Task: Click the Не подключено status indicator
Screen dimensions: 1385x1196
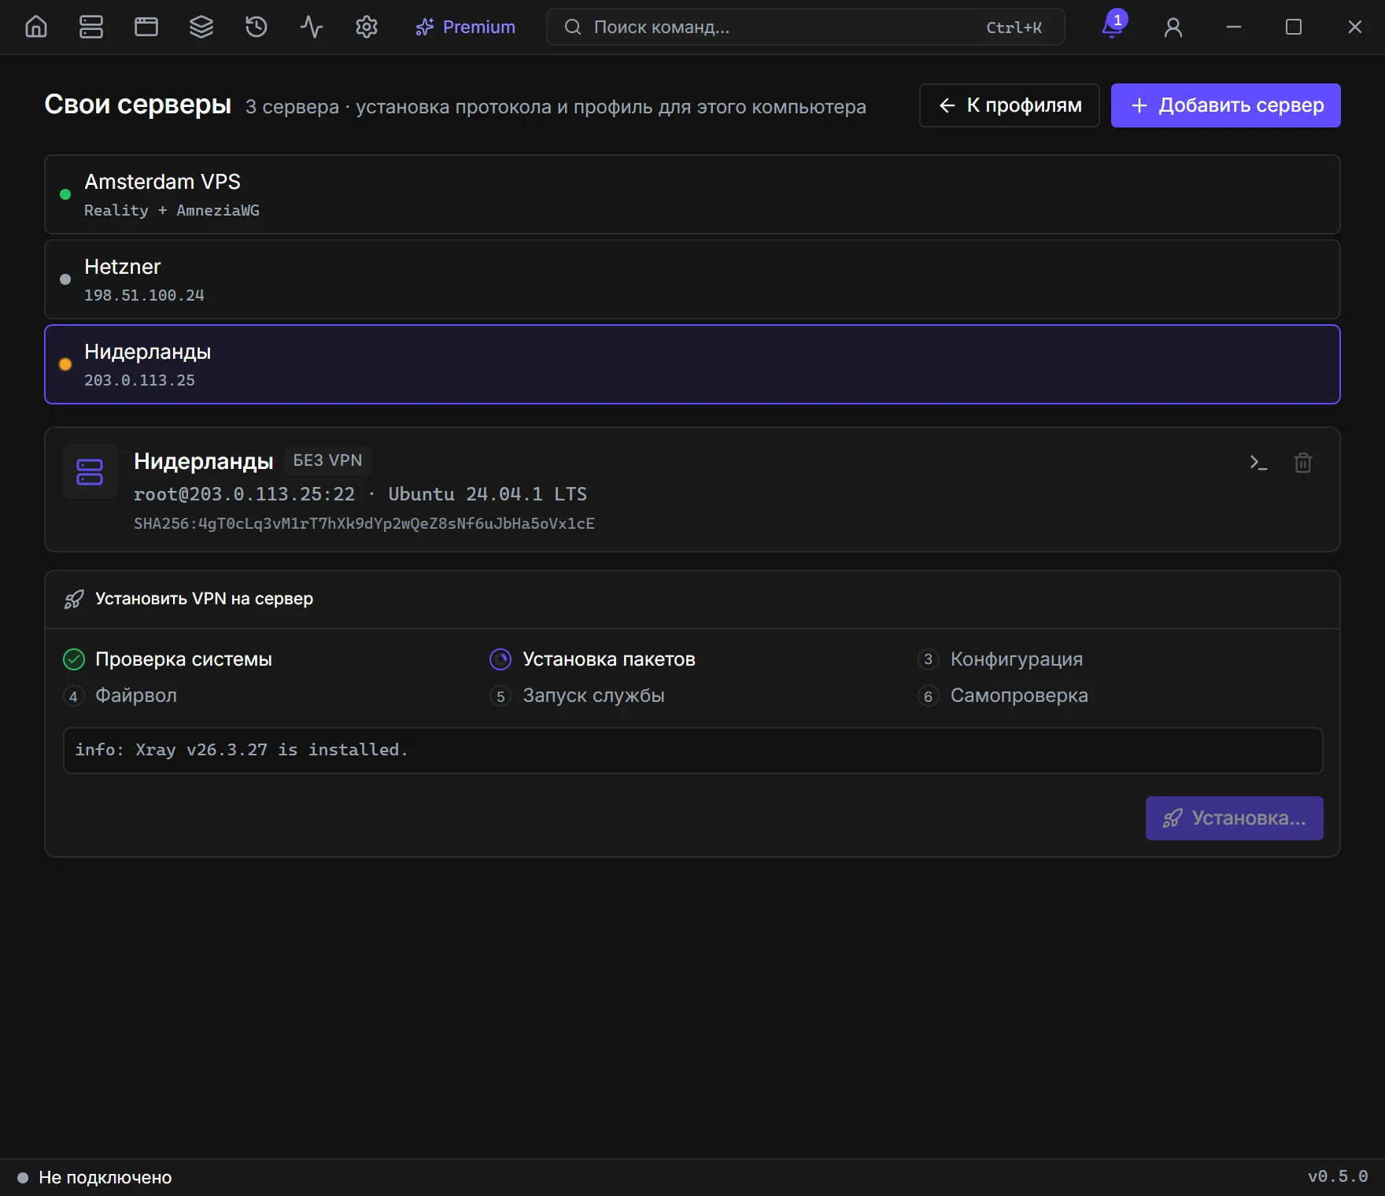Action: [x=94, y=1177]
